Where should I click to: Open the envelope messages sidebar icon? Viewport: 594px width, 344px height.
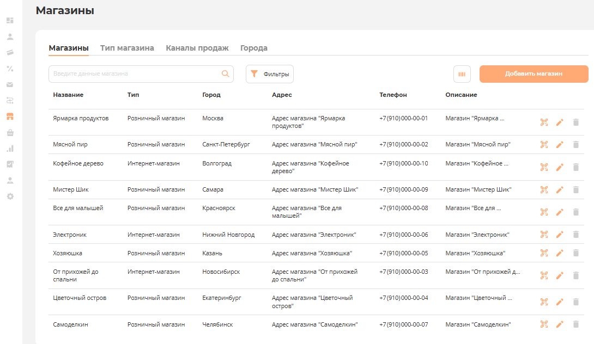tap(10, 84)
